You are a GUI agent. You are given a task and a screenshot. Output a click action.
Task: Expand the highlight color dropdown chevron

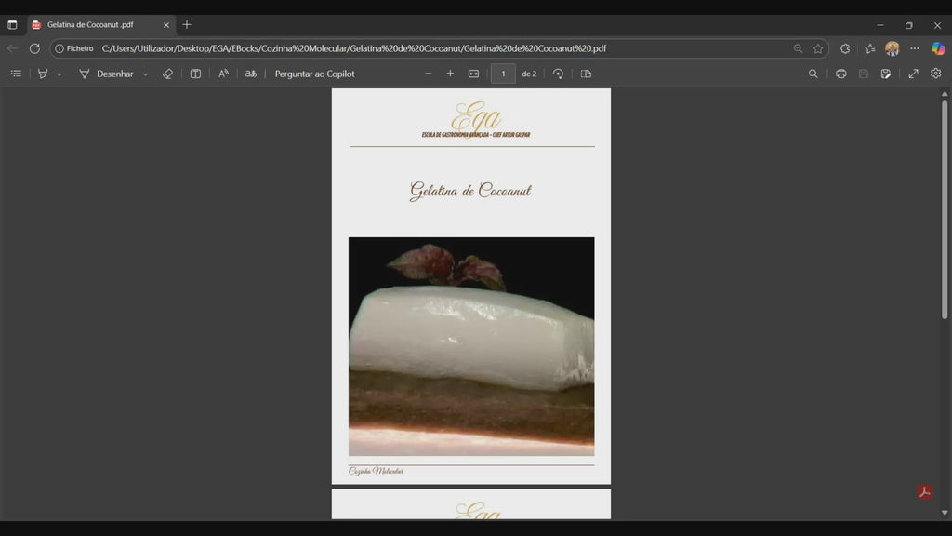[x=57, y=74]
